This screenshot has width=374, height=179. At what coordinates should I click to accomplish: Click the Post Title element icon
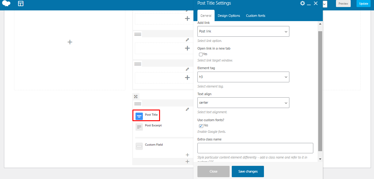[x=139, y=116]
